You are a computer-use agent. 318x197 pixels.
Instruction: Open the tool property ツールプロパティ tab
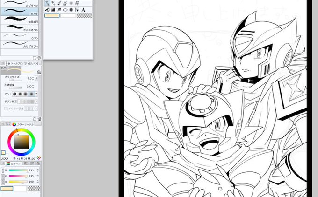22,63
